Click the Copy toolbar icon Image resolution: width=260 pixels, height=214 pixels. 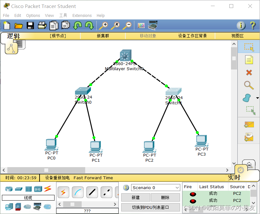coord(54,26)
